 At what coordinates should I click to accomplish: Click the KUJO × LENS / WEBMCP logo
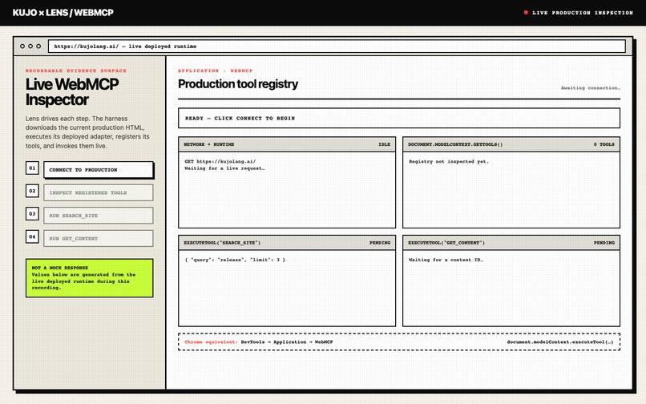(63, 12)
